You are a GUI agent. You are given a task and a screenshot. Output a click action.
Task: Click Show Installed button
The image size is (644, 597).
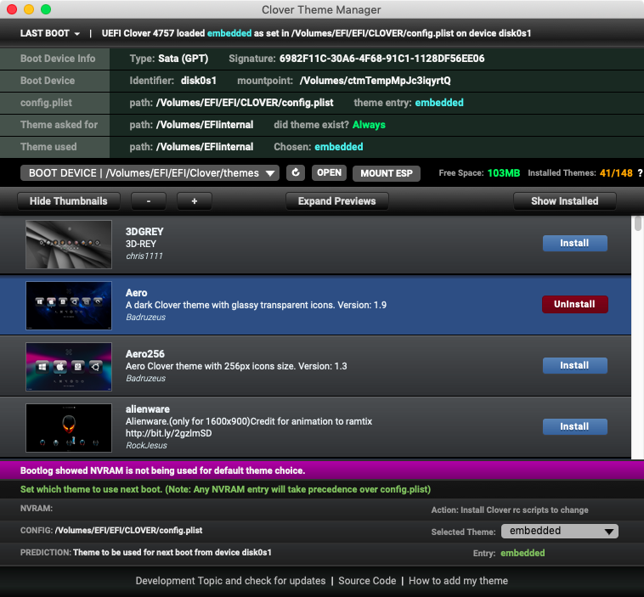click(565, 201)
